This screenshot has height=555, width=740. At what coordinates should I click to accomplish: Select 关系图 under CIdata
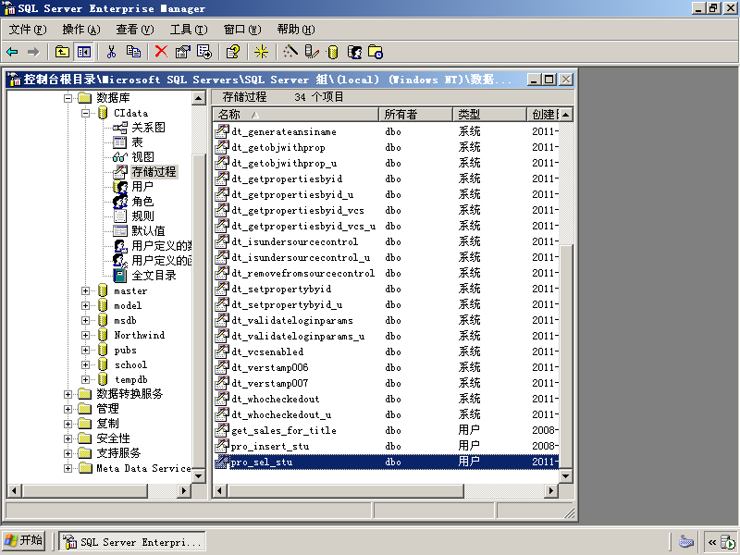148,128
